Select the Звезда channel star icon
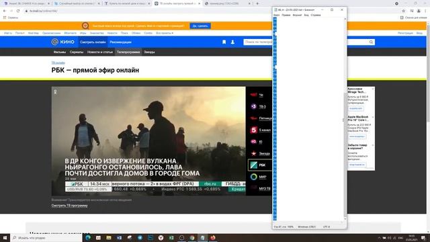 [x=254, y=153]
